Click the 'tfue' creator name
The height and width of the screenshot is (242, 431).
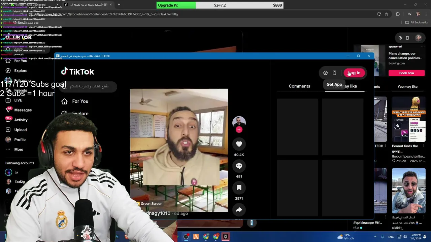pos(356,228)
